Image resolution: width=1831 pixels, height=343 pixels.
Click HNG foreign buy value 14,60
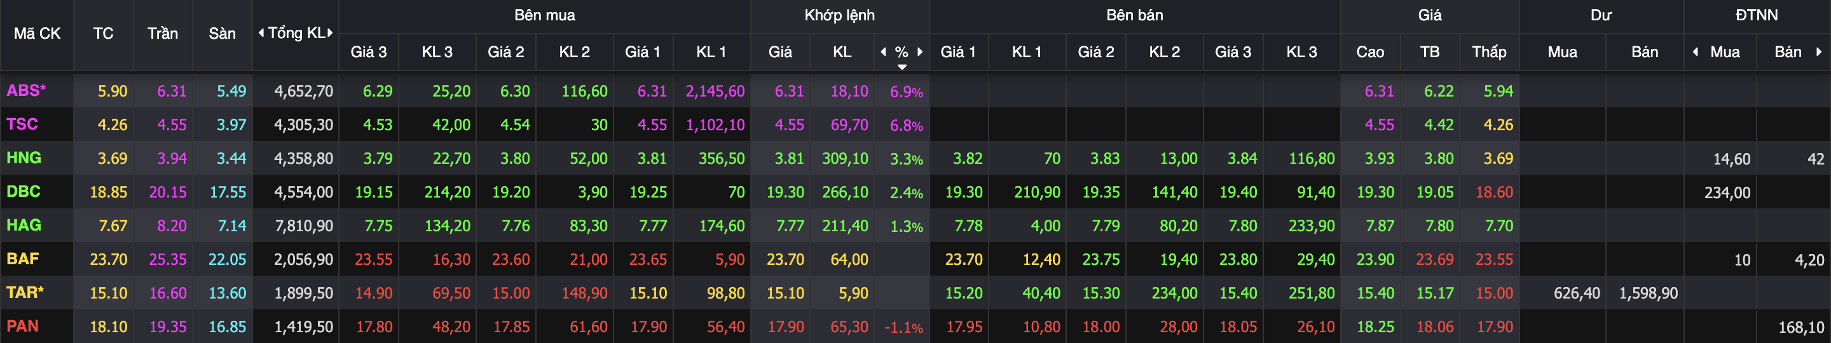point(1731,159)
